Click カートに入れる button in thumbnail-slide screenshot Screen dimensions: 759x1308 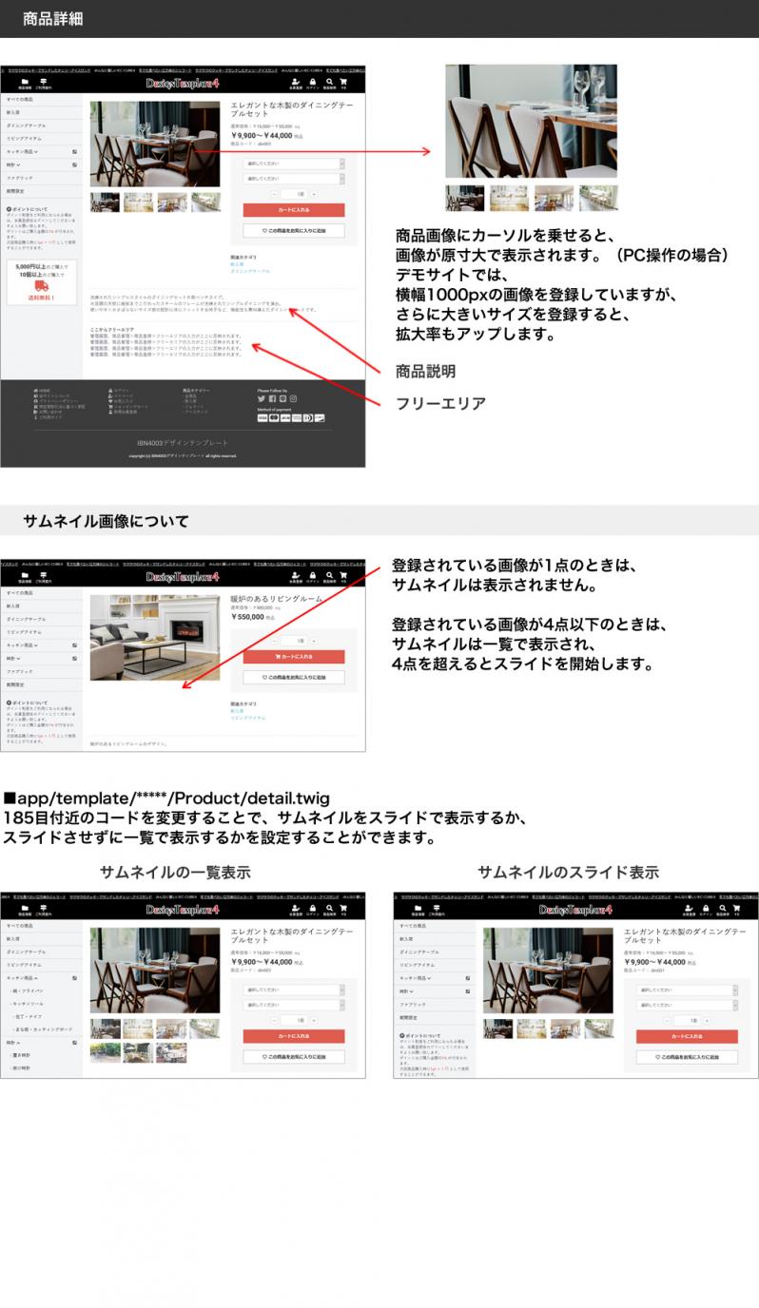coord(687,1036)
